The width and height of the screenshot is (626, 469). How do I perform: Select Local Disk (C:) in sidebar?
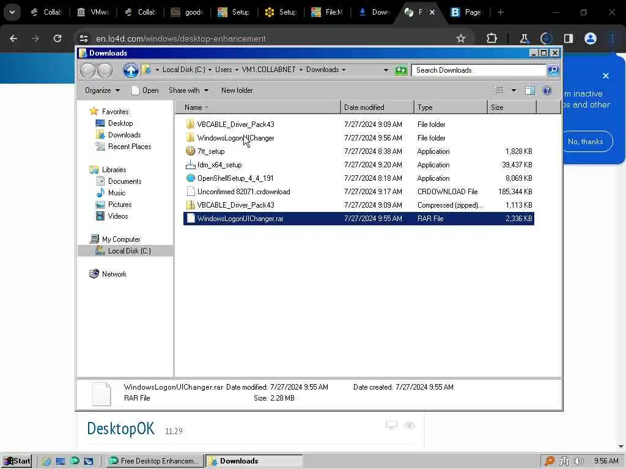[x=125, y=251]
